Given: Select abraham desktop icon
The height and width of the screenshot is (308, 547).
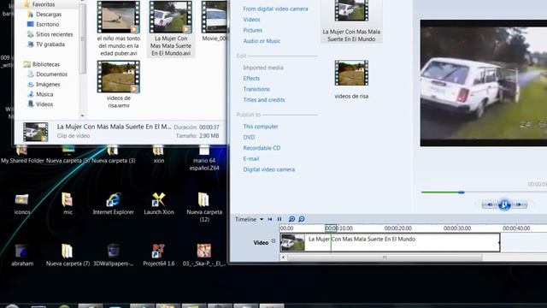Looking at the screenshot, I should 22,255.
